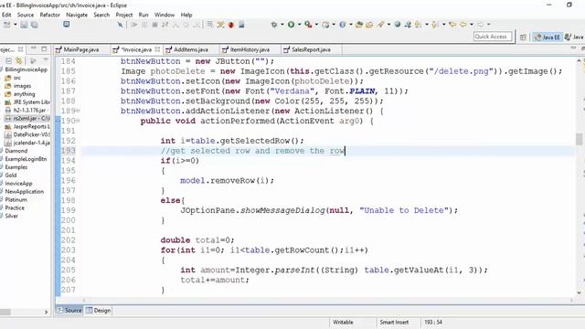Select the src folder in tree

point(16,78)
